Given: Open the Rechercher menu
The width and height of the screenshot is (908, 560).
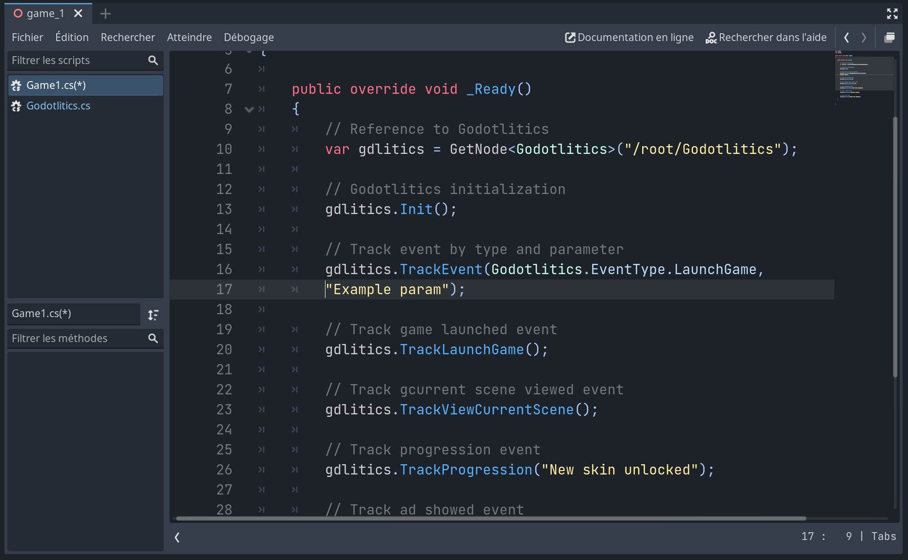Looking at the screenshot, I should [128, 37].
